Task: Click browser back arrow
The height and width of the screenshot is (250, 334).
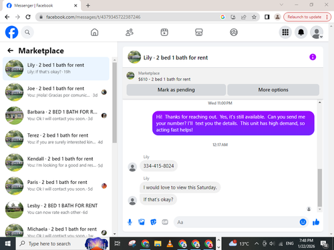Action: coord(7,17)
